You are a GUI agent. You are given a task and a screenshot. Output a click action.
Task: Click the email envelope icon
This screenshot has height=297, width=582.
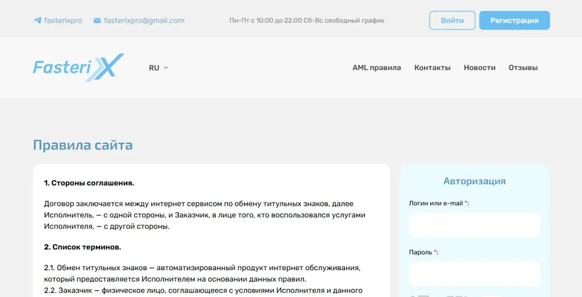coord(97,20)
